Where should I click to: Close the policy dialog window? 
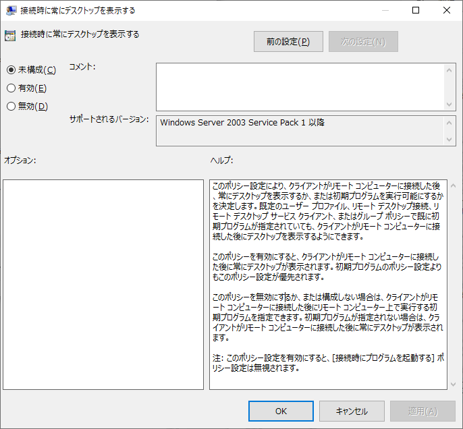(x=447, y=10)
